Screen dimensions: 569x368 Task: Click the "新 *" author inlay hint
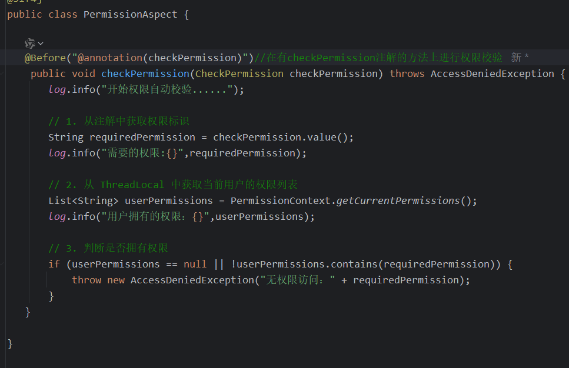(x=520, y=58)
